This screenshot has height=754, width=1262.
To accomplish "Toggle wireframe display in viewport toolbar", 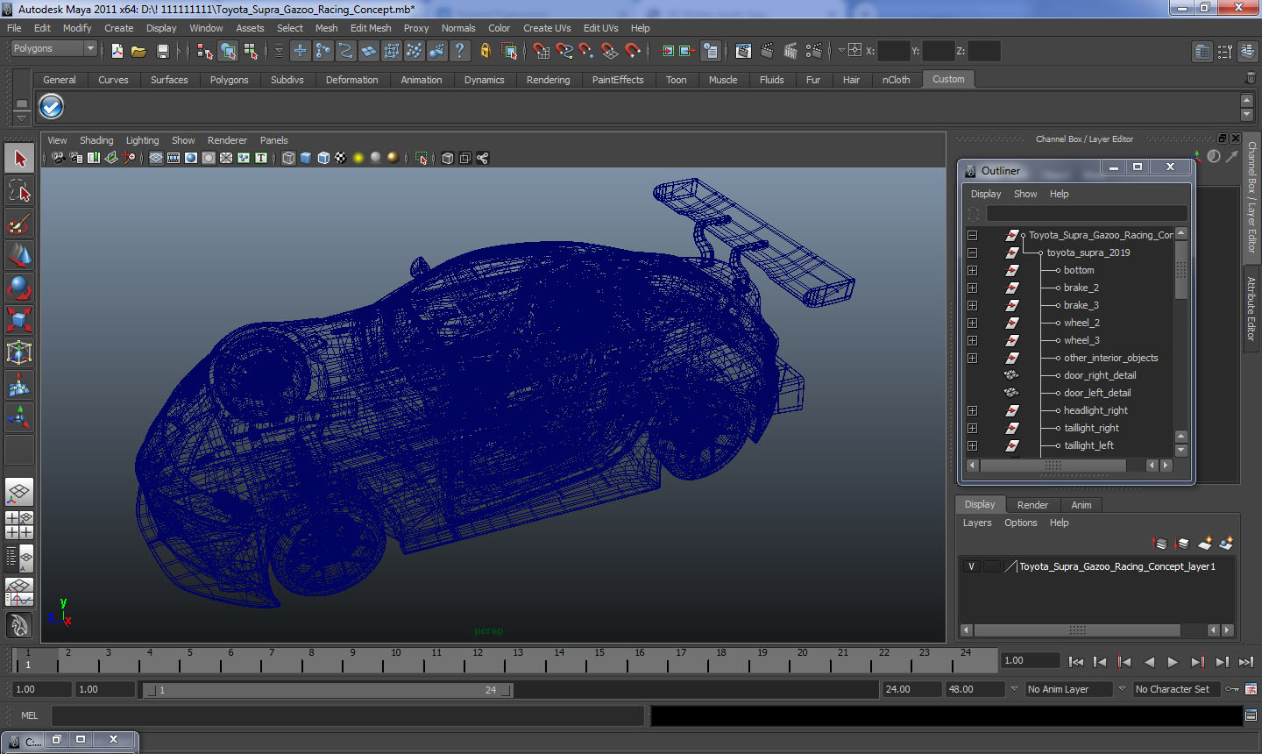I will tap(288, 158).
